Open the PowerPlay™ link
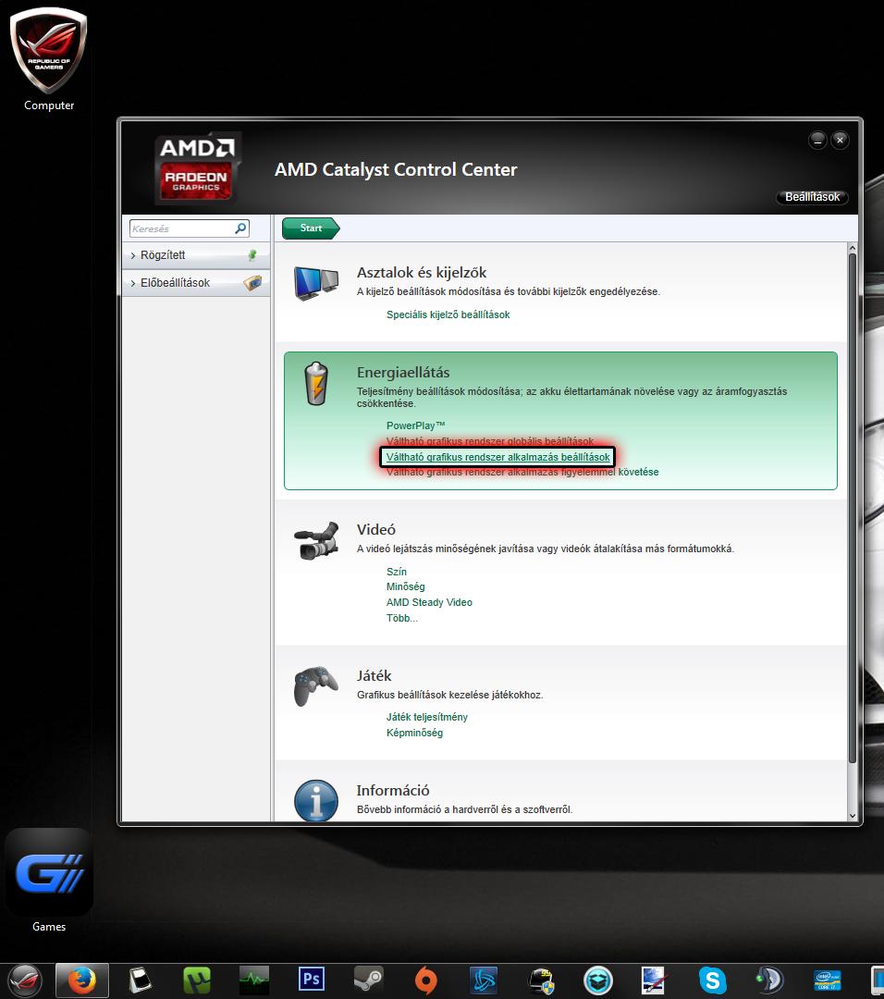The height and width of the screenshot is (999, 884). point(415,425)
